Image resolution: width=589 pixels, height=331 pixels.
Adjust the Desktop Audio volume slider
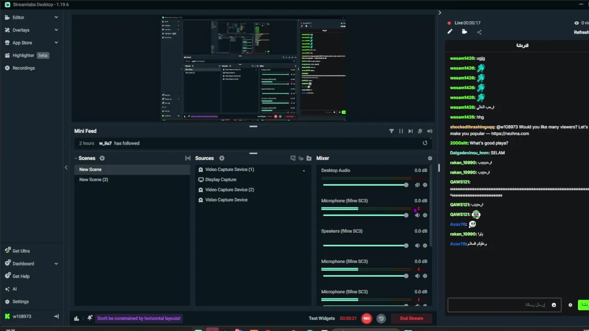click(x=365, y=185)
